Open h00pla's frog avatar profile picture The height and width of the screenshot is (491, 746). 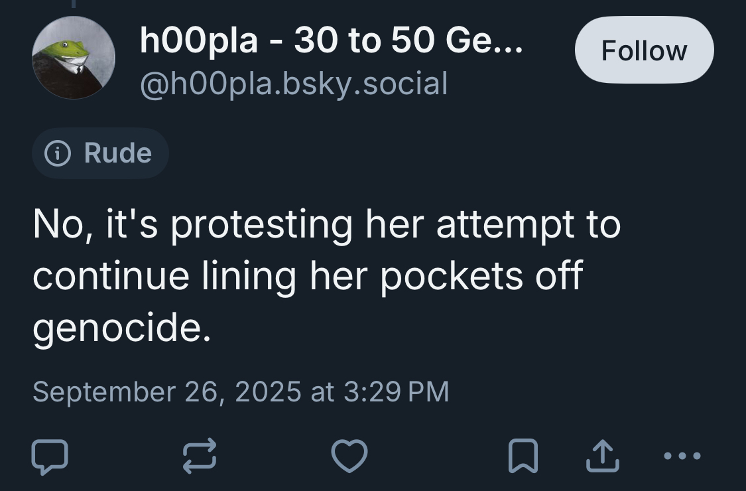point(74,58)
